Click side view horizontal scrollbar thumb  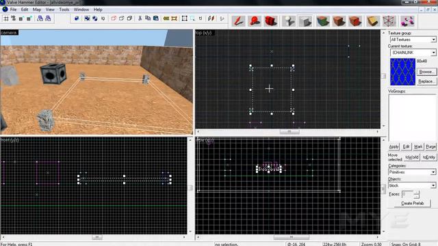(x=292, y=237)
